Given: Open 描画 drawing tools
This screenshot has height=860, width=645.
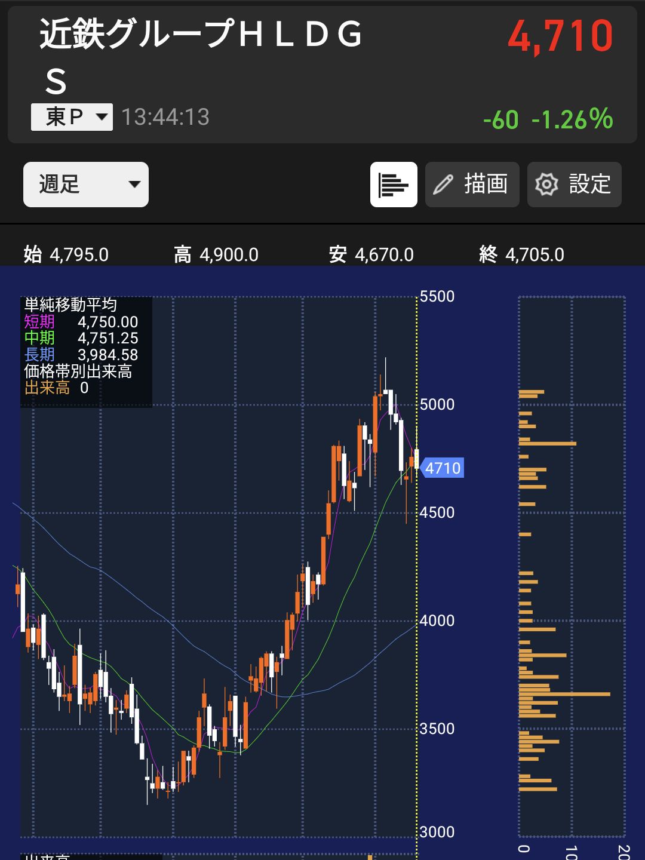Looking at the screenshot, I should [x=472, y=185].
